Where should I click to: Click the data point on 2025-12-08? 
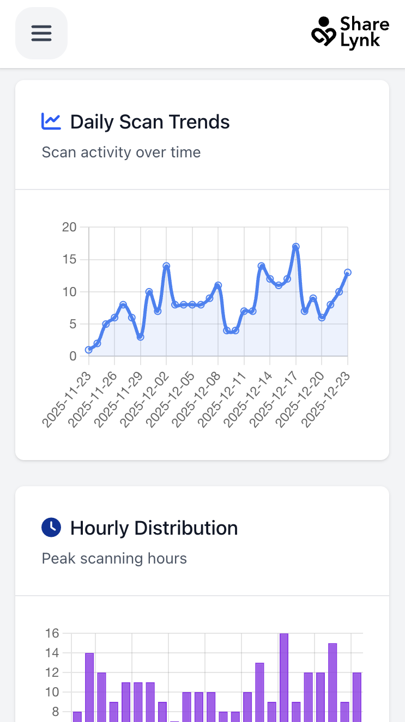coord(218,285)
